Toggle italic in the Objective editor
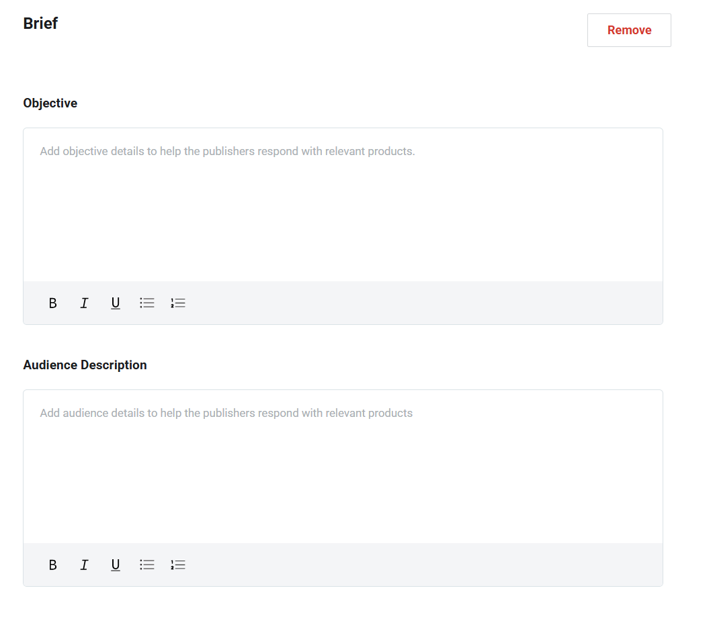The image size is (713, 619). (x=84, y=303)
